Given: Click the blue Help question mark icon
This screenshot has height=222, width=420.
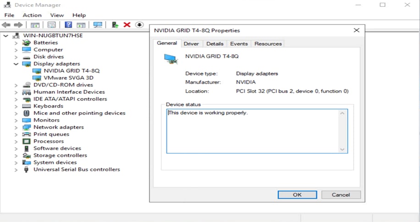Looking at the screenshot, I should [x=68, y=25].
